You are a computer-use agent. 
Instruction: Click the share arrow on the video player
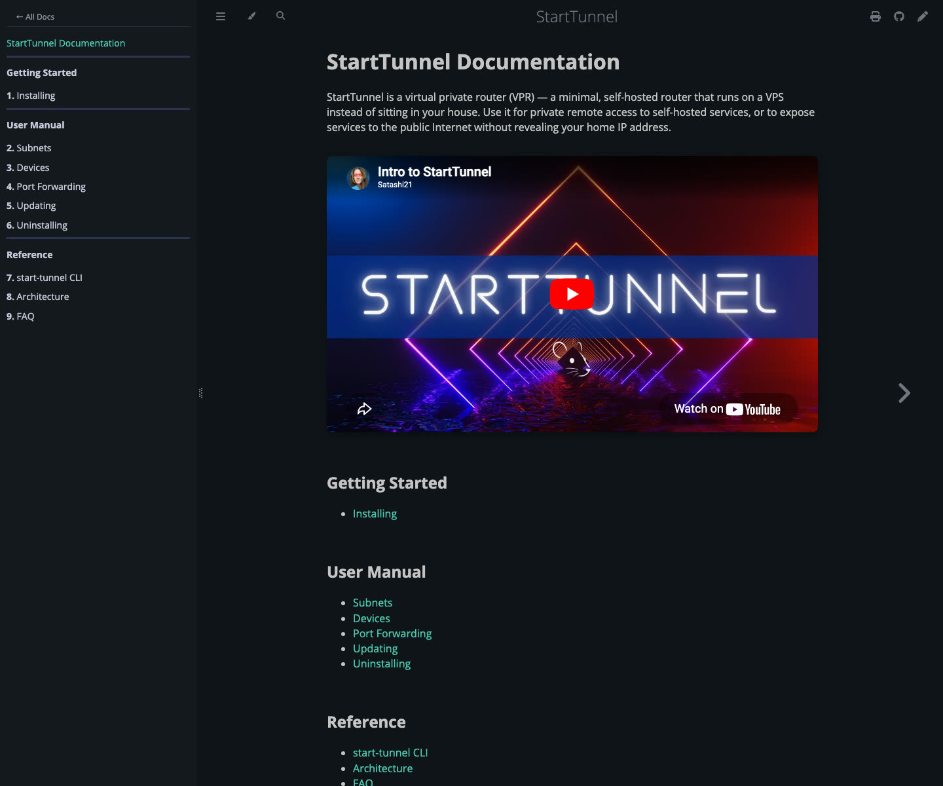click(x=365, y=408)
